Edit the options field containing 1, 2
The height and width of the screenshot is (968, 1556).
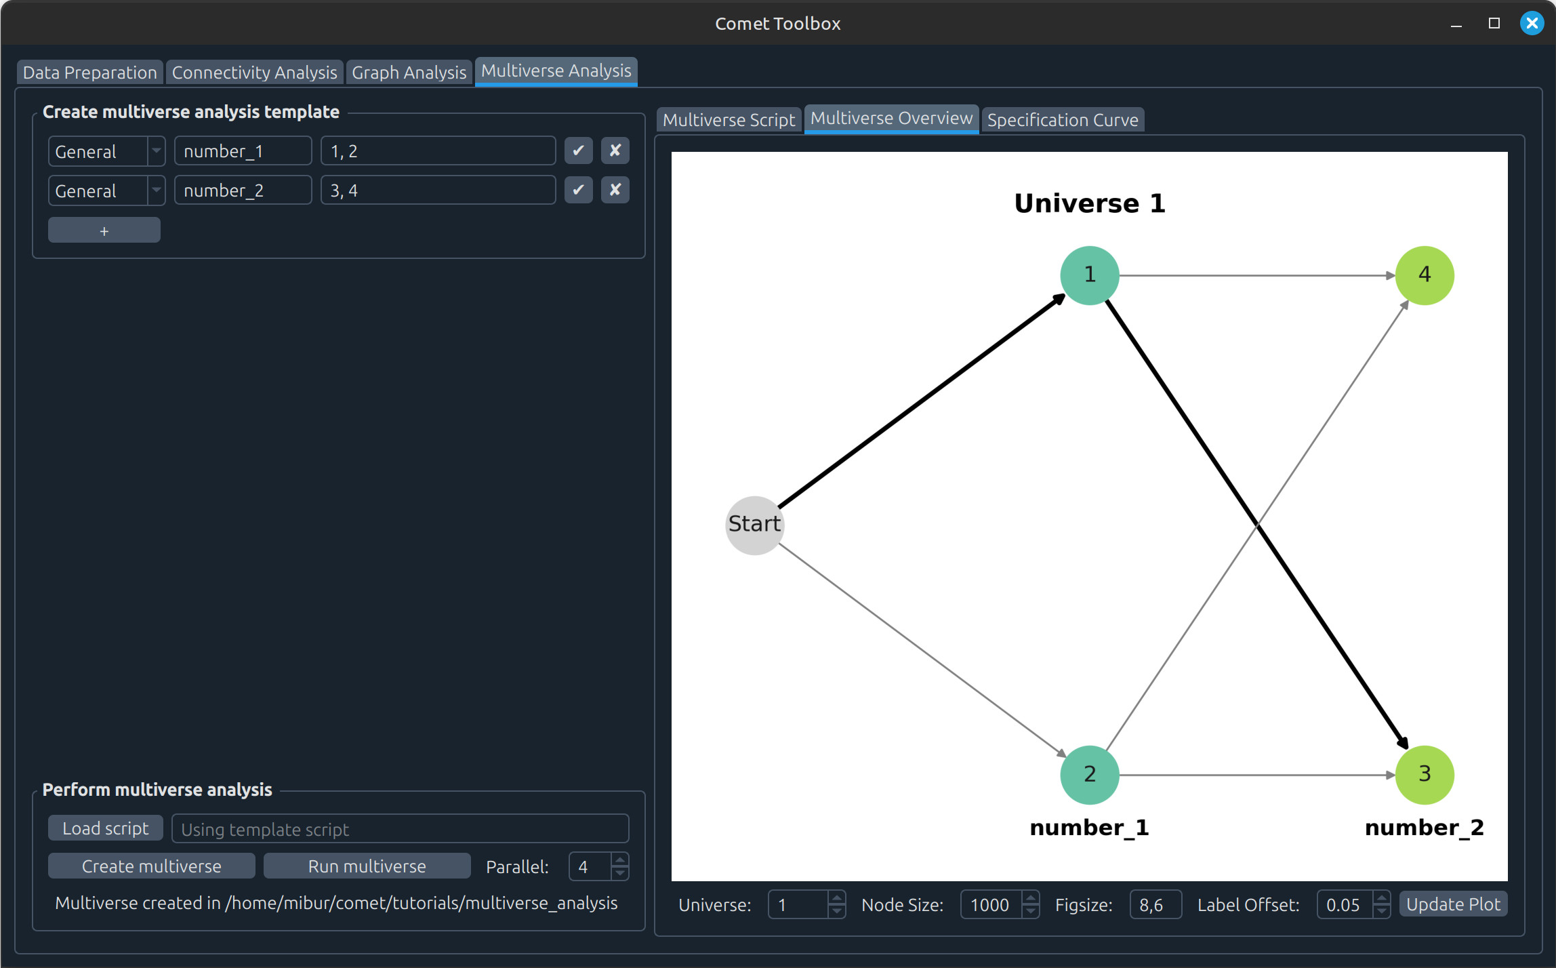point(438,151)
